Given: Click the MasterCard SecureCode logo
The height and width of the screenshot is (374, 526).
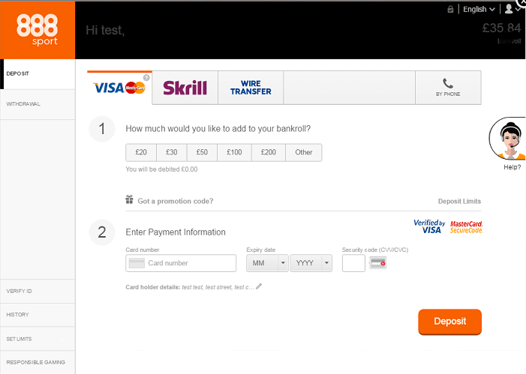Looking at the screenshot, I should 466,226.
